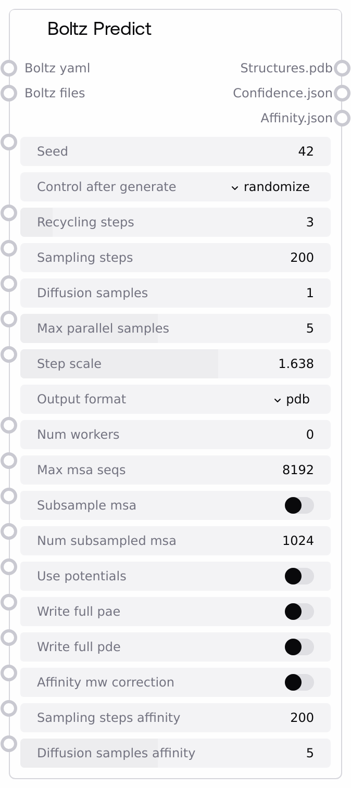Click the Max parallel samples slider

pos(176,328)
